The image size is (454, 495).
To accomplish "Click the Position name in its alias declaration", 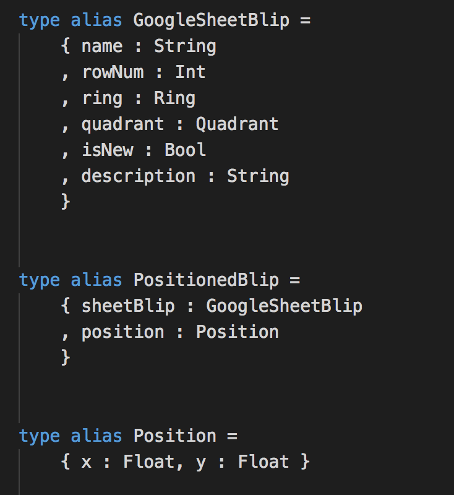I will click(174, 436).
